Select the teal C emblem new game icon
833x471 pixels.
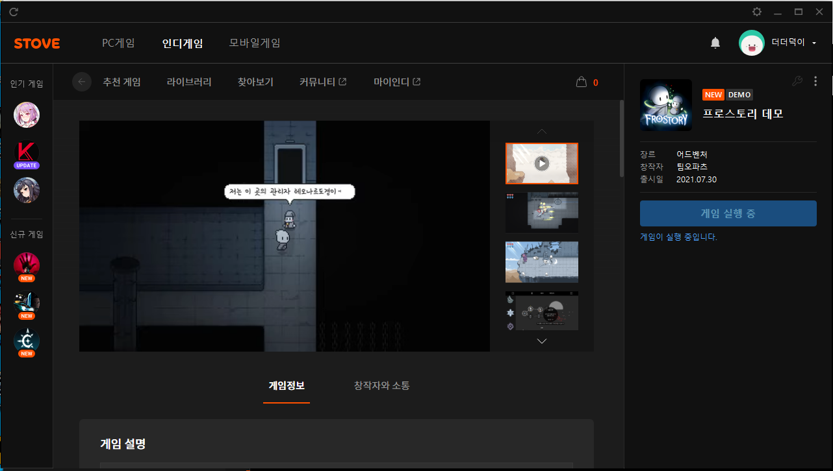27,341
